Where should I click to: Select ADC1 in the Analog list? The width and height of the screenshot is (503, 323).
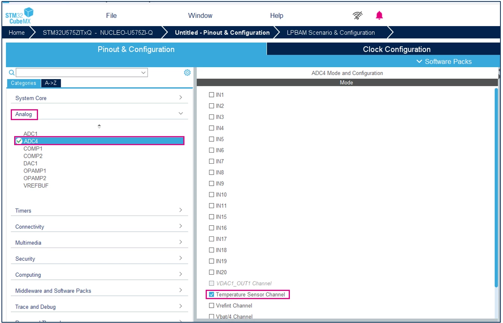pyautogui.click(x=31, y=134)
